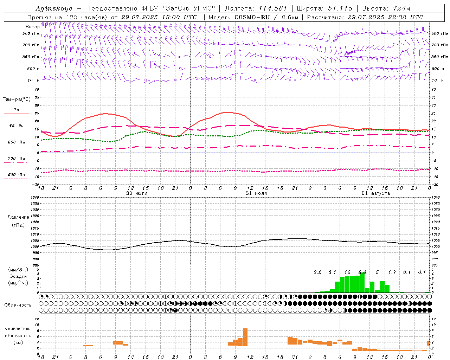
Task: Click the 500 м wind level label on left
Action: (33, 69)
